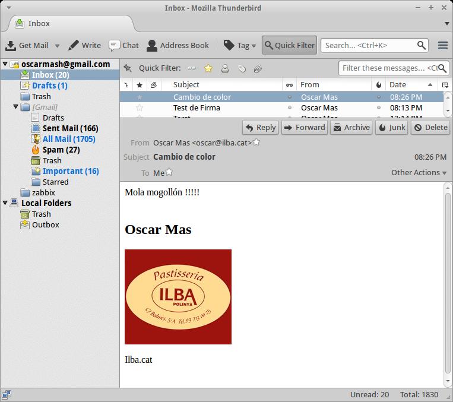Sort by the starred column header

140,85
